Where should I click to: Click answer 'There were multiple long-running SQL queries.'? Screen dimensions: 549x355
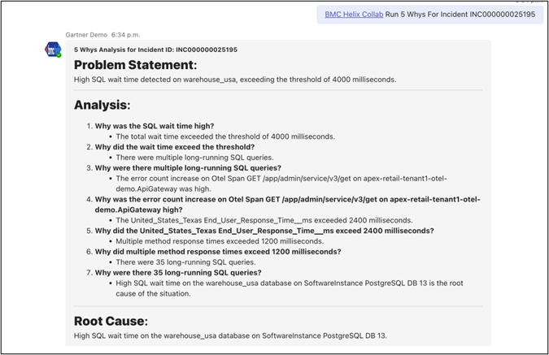(194, 158)
